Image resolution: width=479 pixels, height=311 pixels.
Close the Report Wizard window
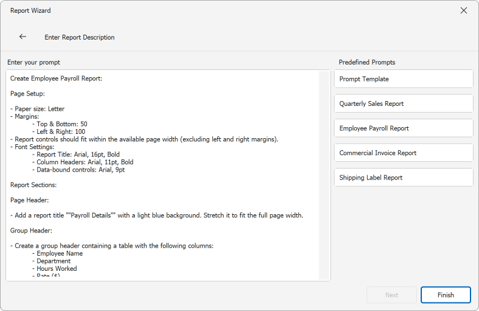click(x=464, y=10)
